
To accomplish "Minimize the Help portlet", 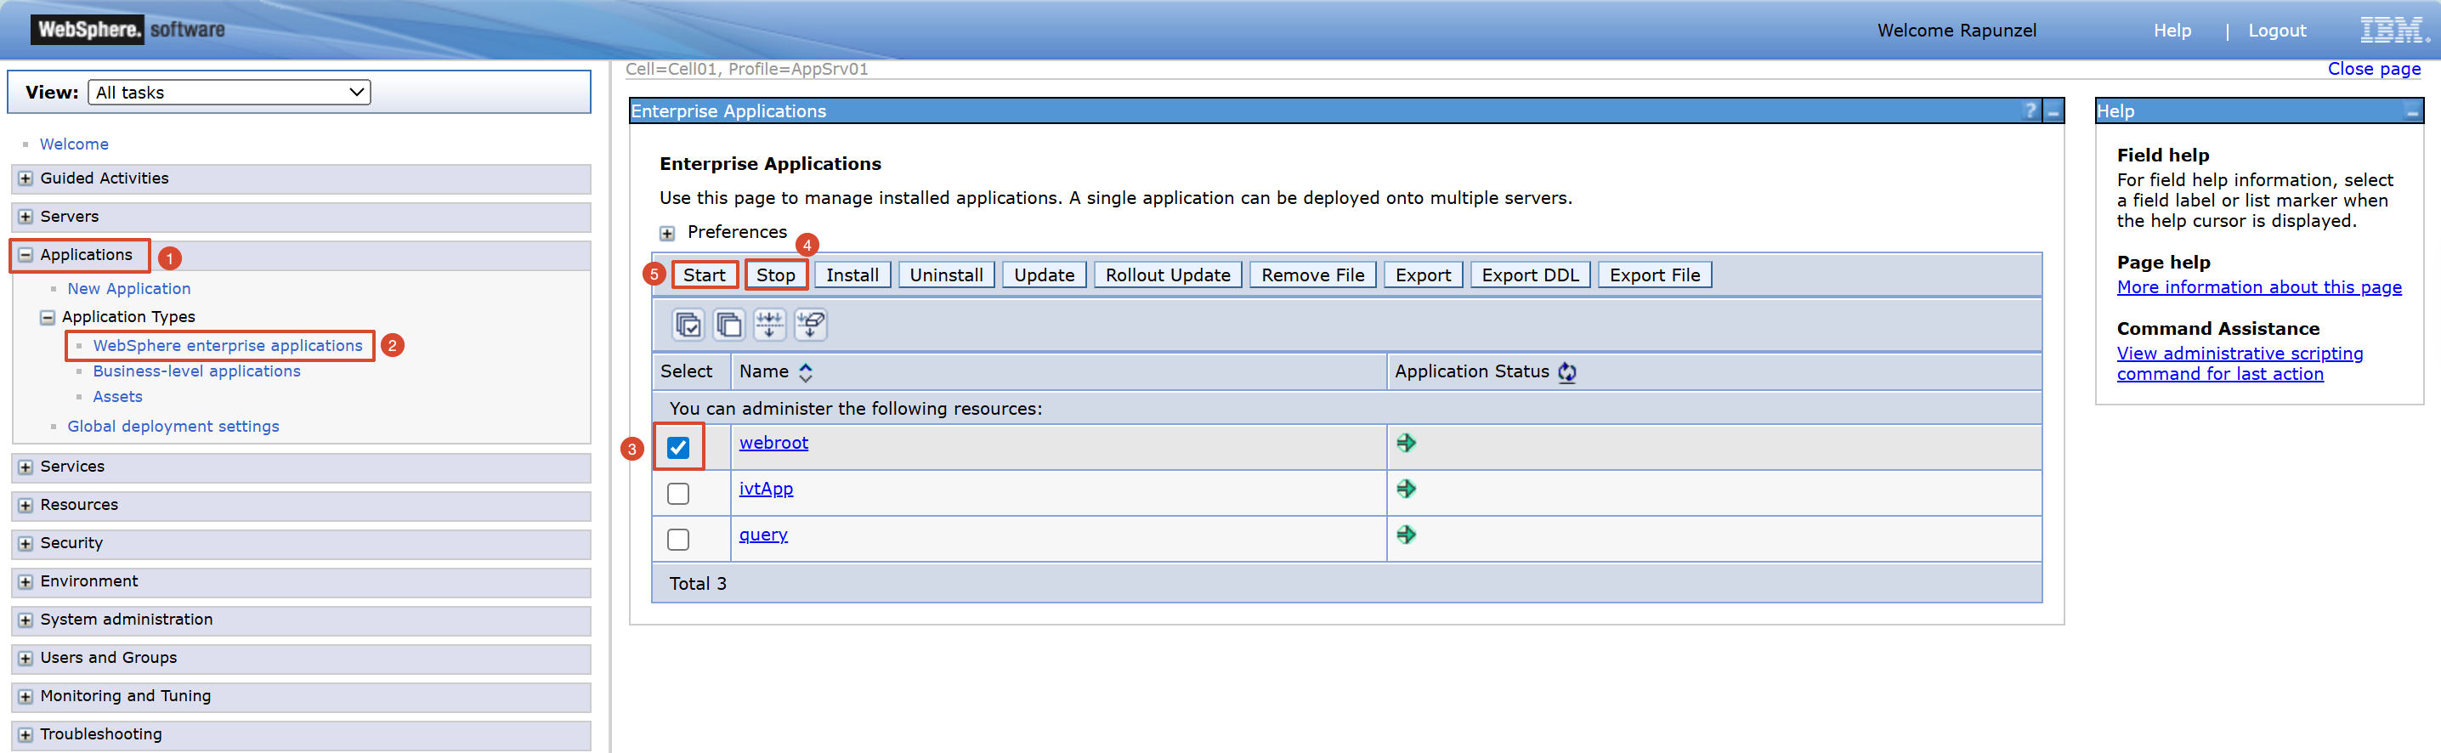I will point(2413,112).
